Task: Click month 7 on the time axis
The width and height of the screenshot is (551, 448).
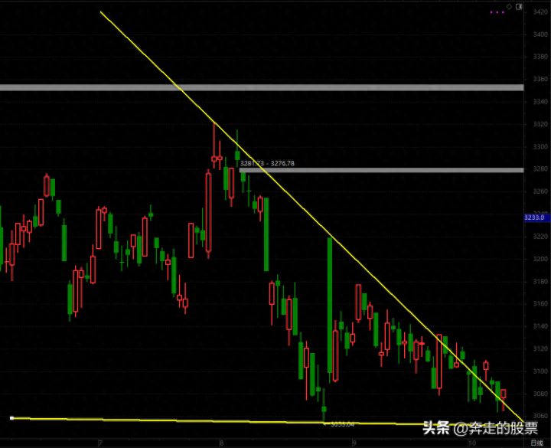Action: click(x=100, y=443)
